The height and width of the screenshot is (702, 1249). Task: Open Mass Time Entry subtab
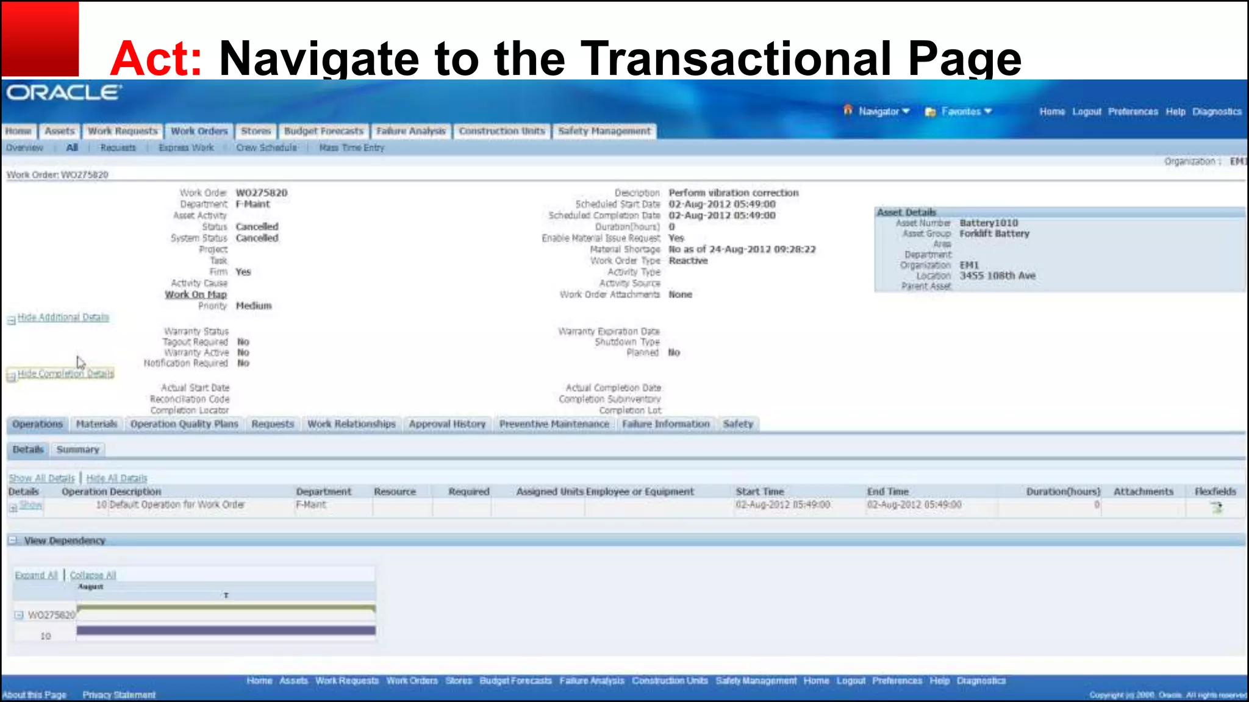pyautogui.click(x=352, y=148)
